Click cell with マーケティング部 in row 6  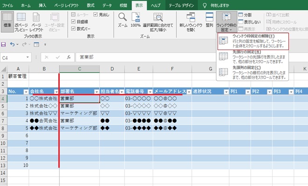(79, 113)
